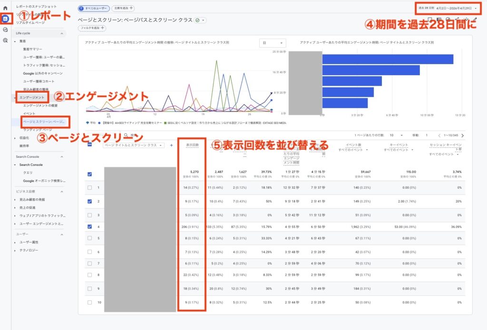This screenshot has width=487, height=330.
Task: Sort by the イベント数 column header
Action: (x=353, y=145)
